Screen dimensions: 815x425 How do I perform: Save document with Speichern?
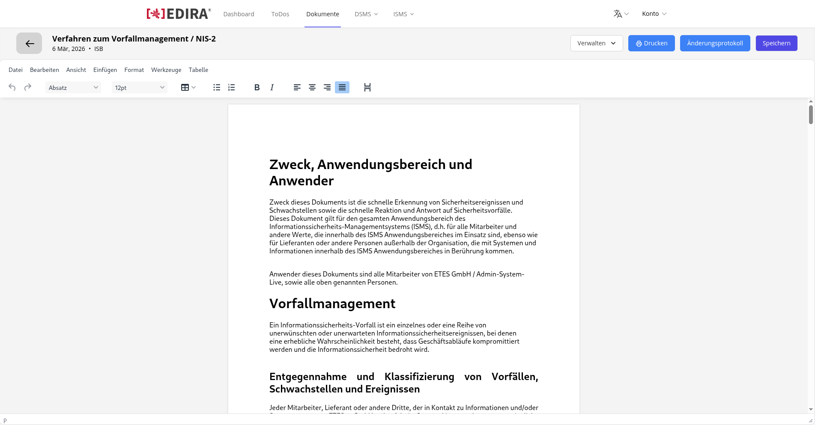776,43
